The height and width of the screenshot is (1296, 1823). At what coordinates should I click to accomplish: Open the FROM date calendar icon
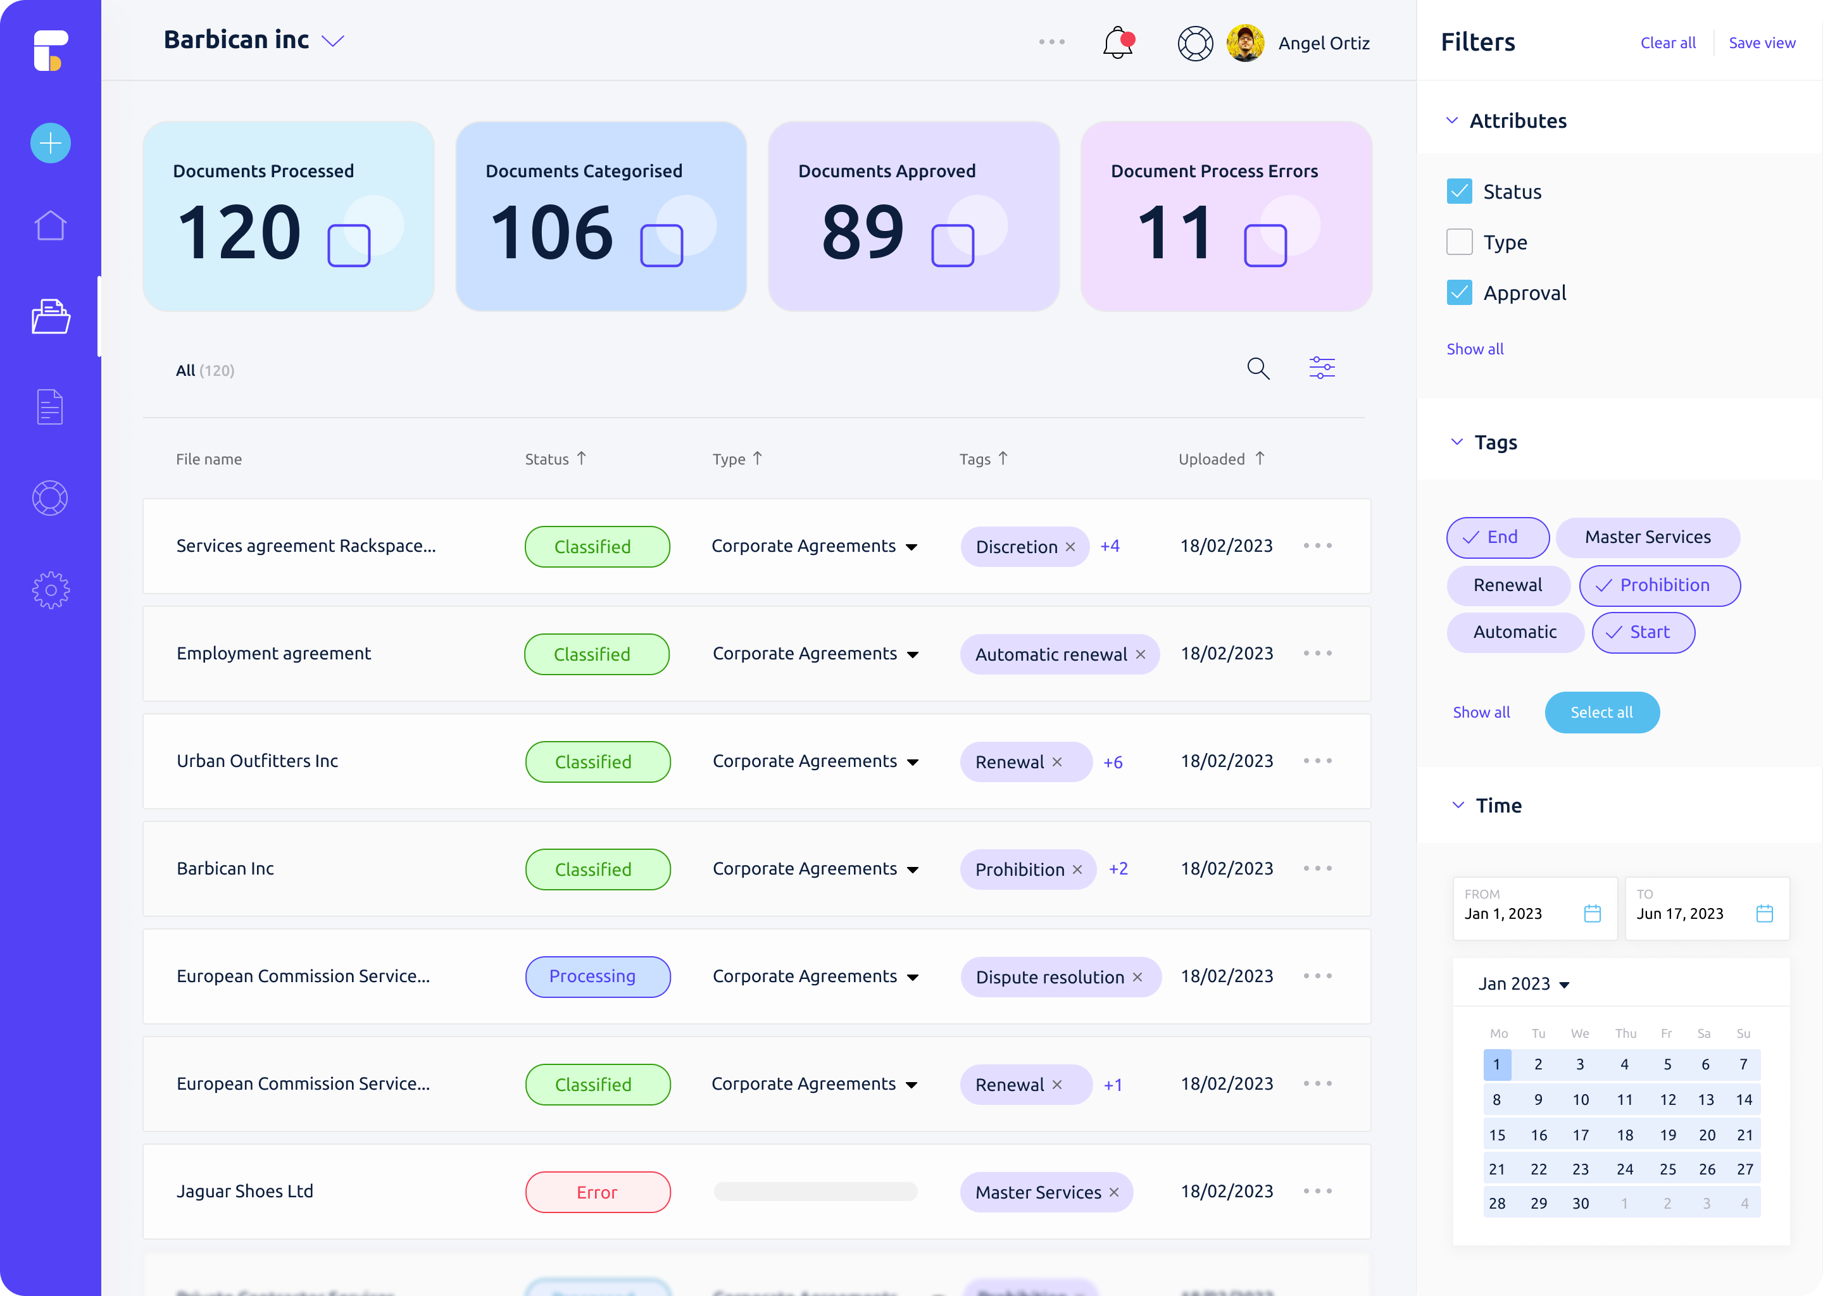click(x=1591, y=914)
